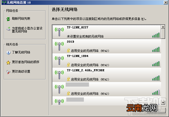Click lock icon of the redacted four-bar network
The width and height of the screenshot is (169, 117).
coord(68,93)
